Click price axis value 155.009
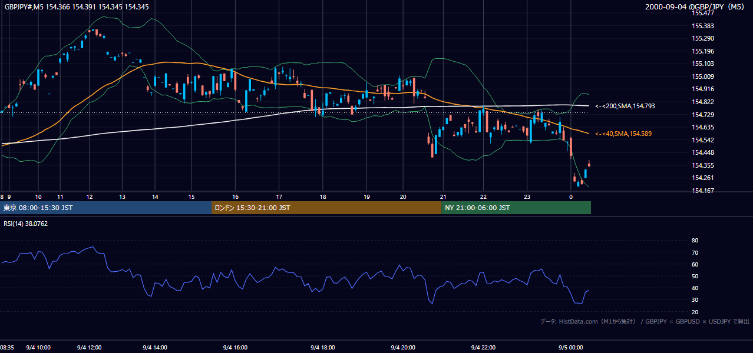This screenshot has width=753, height=353. pyautogui.click(x=702, y=76)
